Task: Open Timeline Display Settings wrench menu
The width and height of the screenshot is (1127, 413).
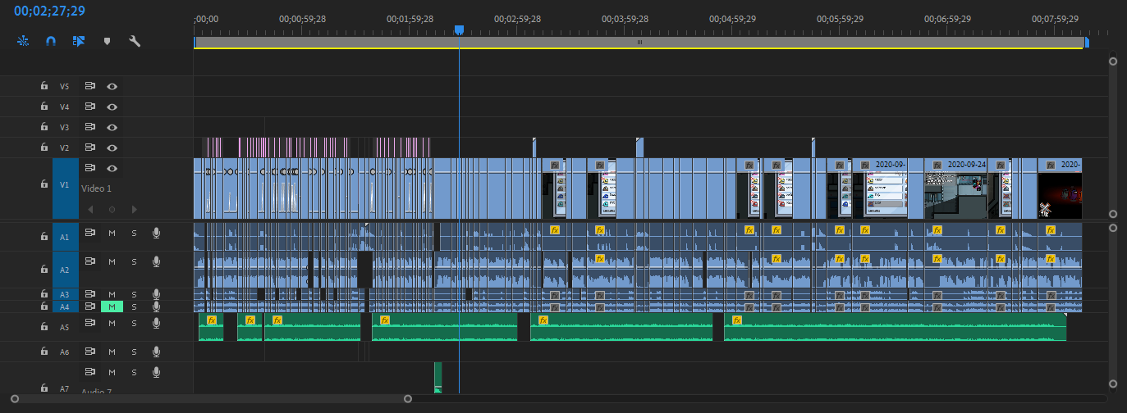Action: 135,40
